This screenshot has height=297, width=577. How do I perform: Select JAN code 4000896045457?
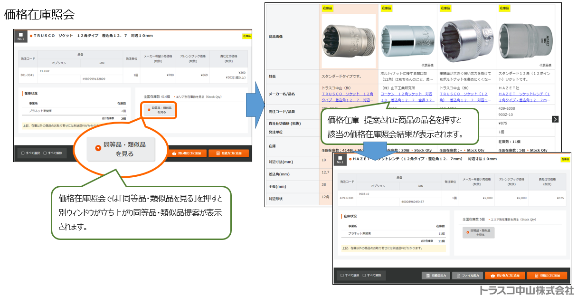tap(413, 202)
